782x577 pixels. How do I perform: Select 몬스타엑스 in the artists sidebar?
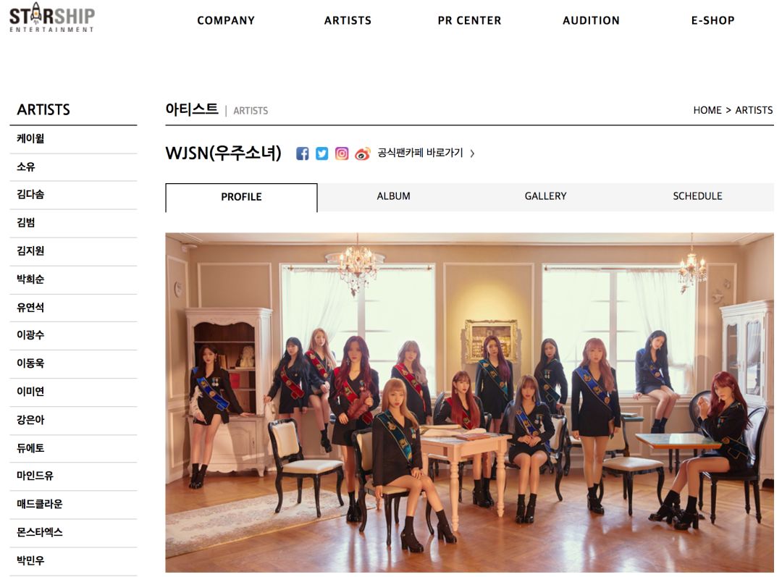40,532
